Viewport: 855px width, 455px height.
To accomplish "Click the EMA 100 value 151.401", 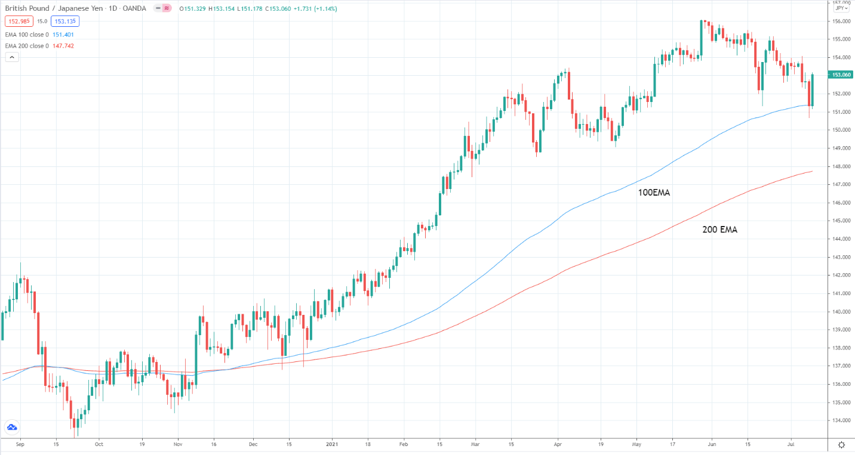I will (x=63, y=35).
